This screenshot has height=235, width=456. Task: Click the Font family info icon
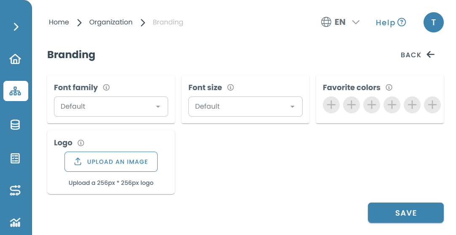107,87
